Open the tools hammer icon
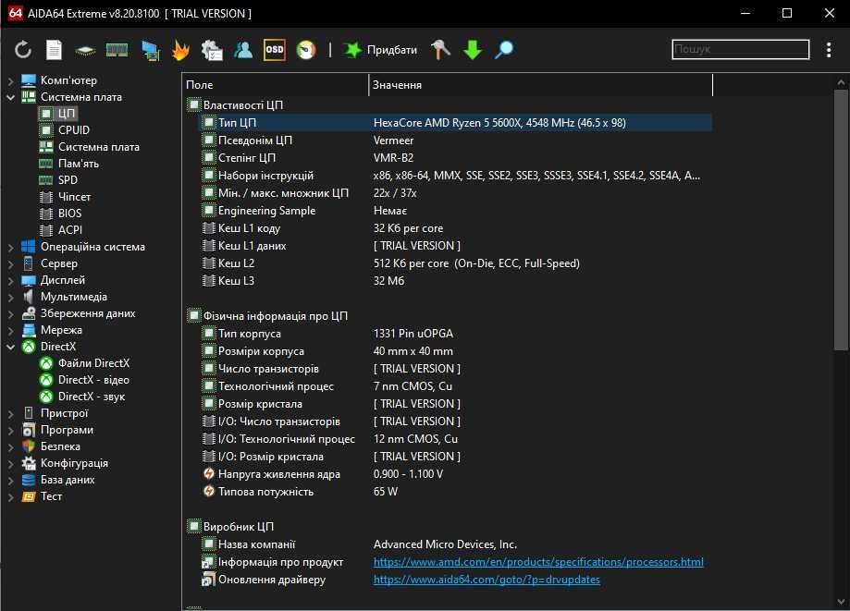Image resolution: width=850 pixels, height=611 pixels. 440,50
